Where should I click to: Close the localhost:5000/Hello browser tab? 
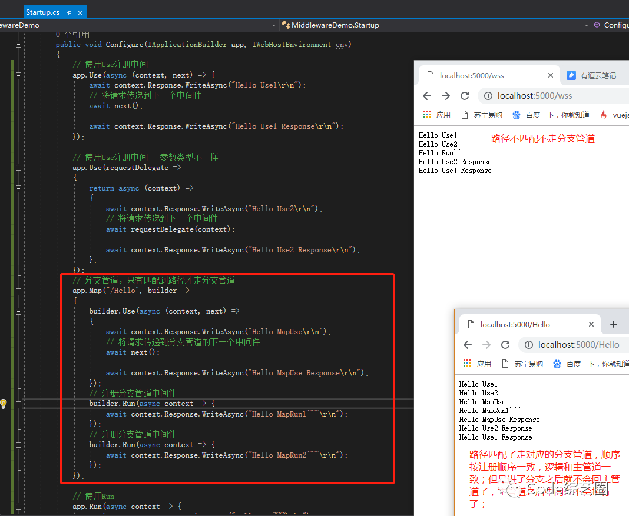tap(591, 324)
